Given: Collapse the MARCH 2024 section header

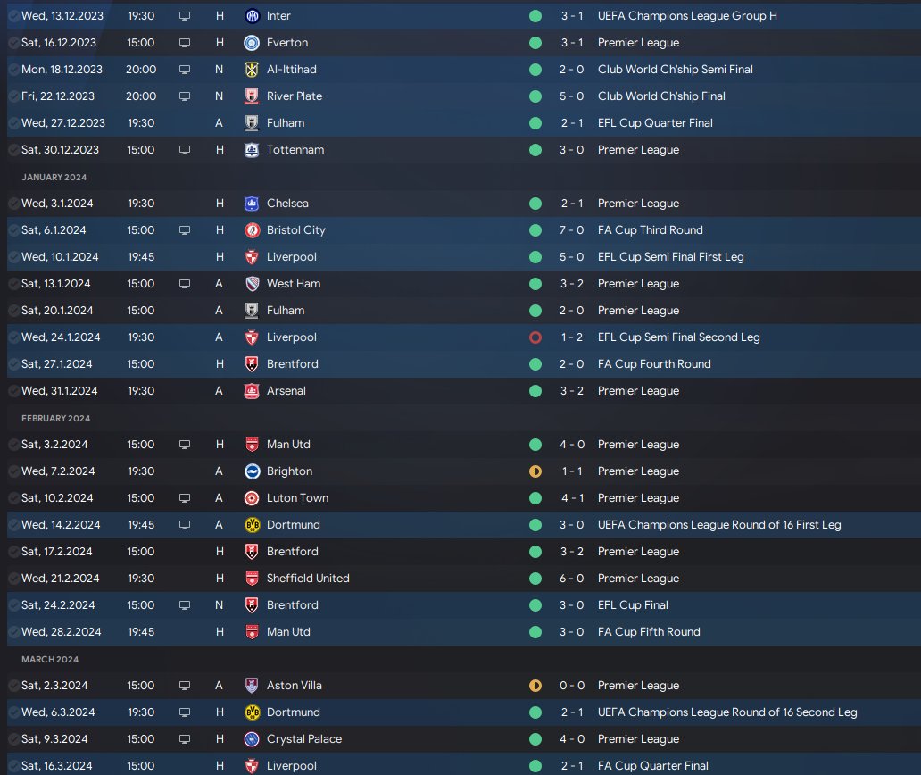Looking at the screenshot, I should [x=50, y=659].
